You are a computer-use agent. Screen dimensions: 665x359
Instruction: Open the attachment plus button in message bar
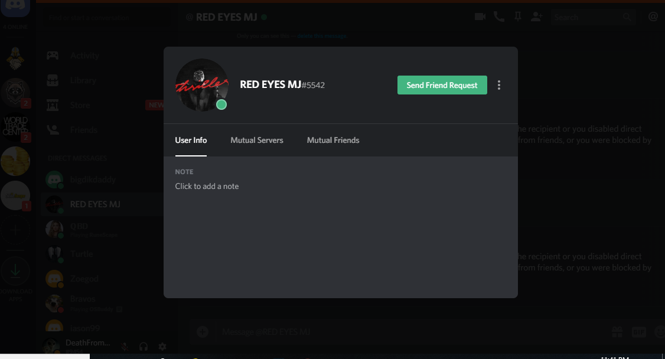(203, 331)
